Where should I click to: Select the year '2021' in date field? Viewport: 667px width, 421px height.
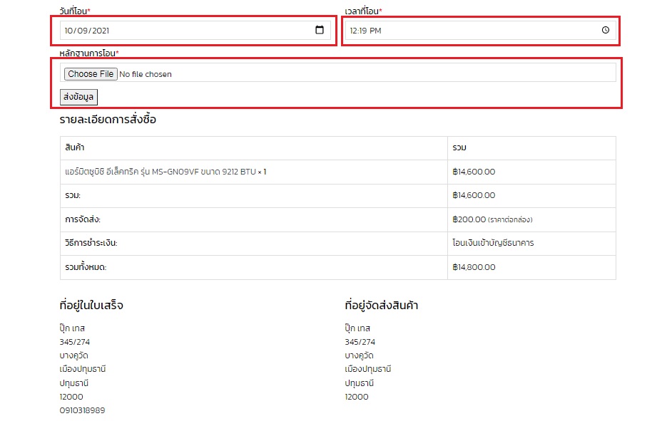click(x=101, y=31)
